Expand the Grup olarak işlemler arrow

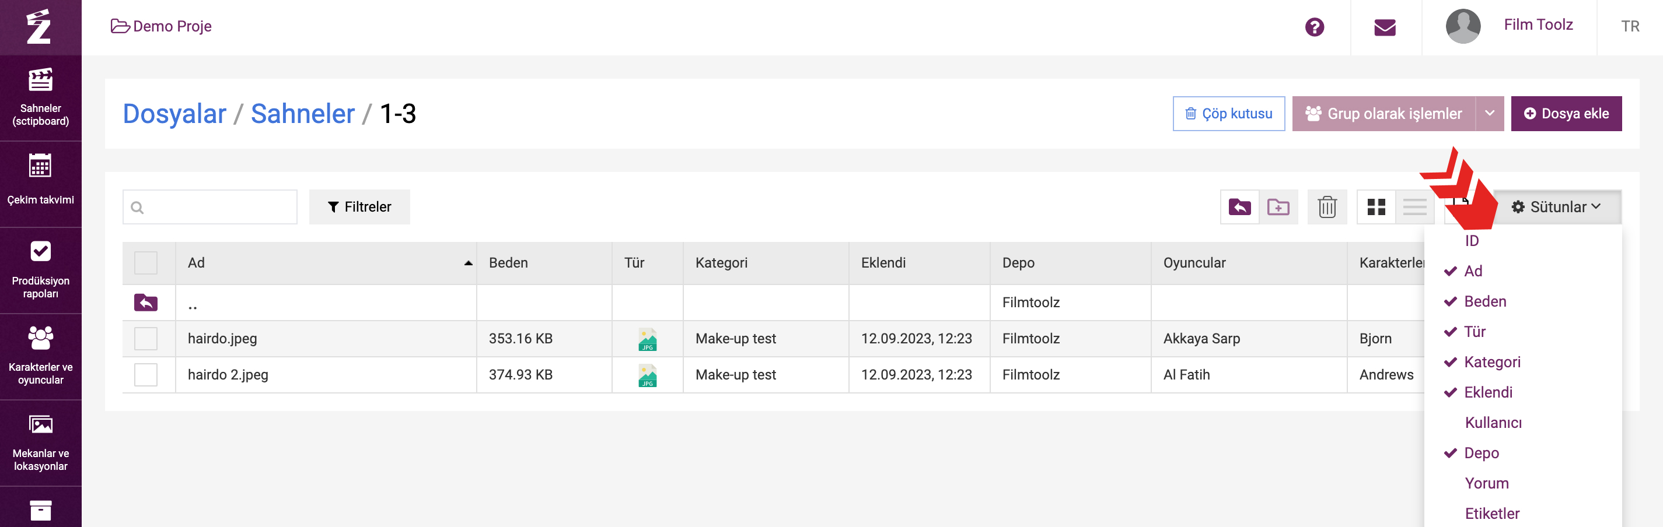pos(1489,114)
